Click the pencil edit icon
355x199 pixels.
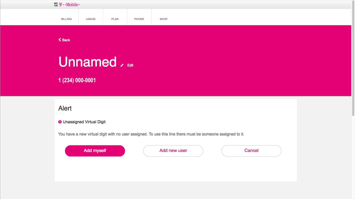click(122, 65)
